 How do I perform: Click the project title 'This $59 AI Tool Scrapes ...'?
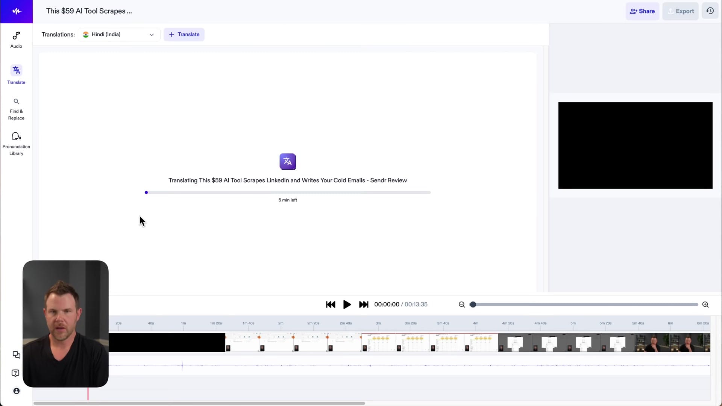pos(89,11)
